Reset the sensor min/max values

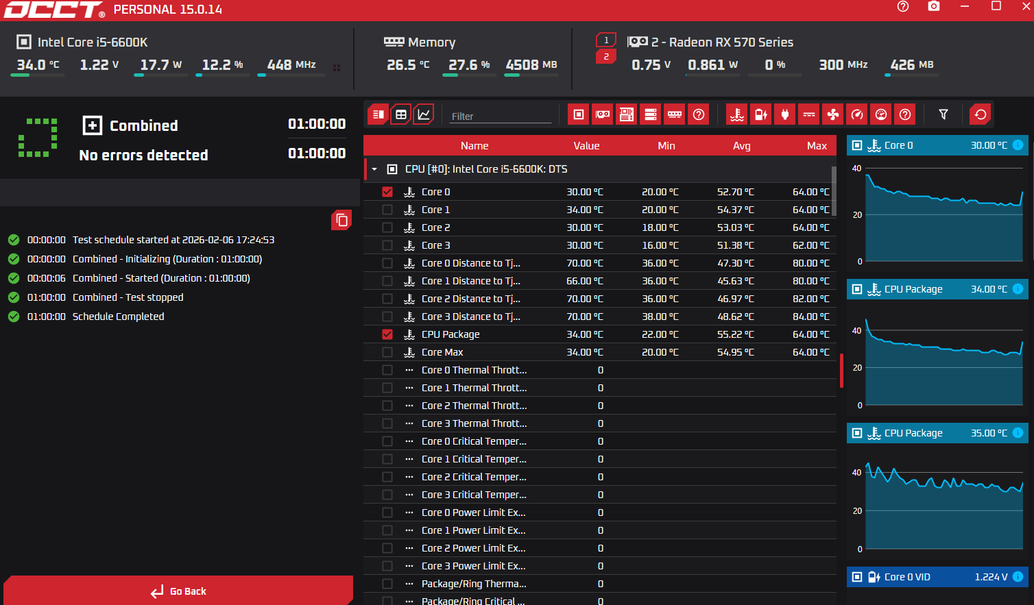[x=981, y=114]
